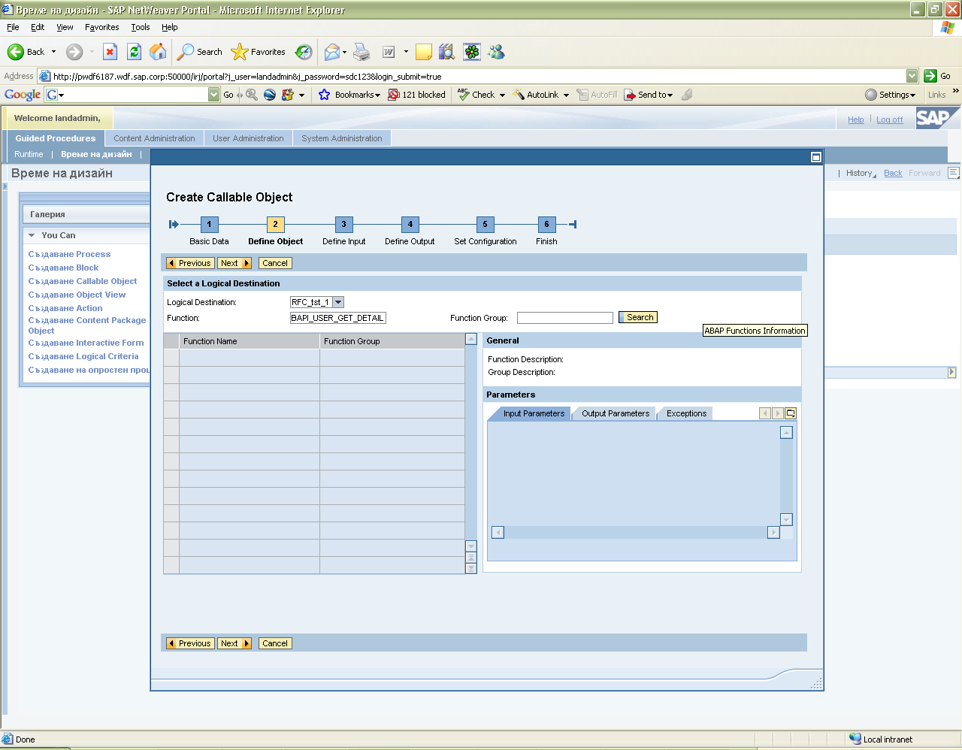962x750 pixels.
Task: Expand the address bar URL dropdown
Action: click(912, 76)
